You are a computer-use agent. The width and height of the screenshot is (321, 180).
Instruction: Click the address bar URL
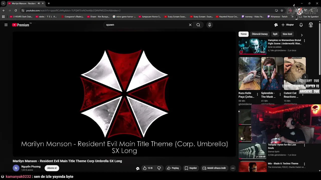click(73, 10)
